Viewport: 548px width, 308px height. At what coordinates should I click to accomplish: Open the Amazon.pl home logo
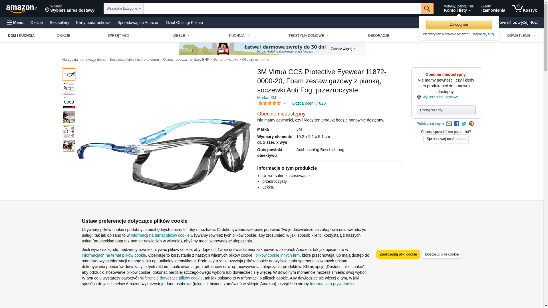point(22,9)
